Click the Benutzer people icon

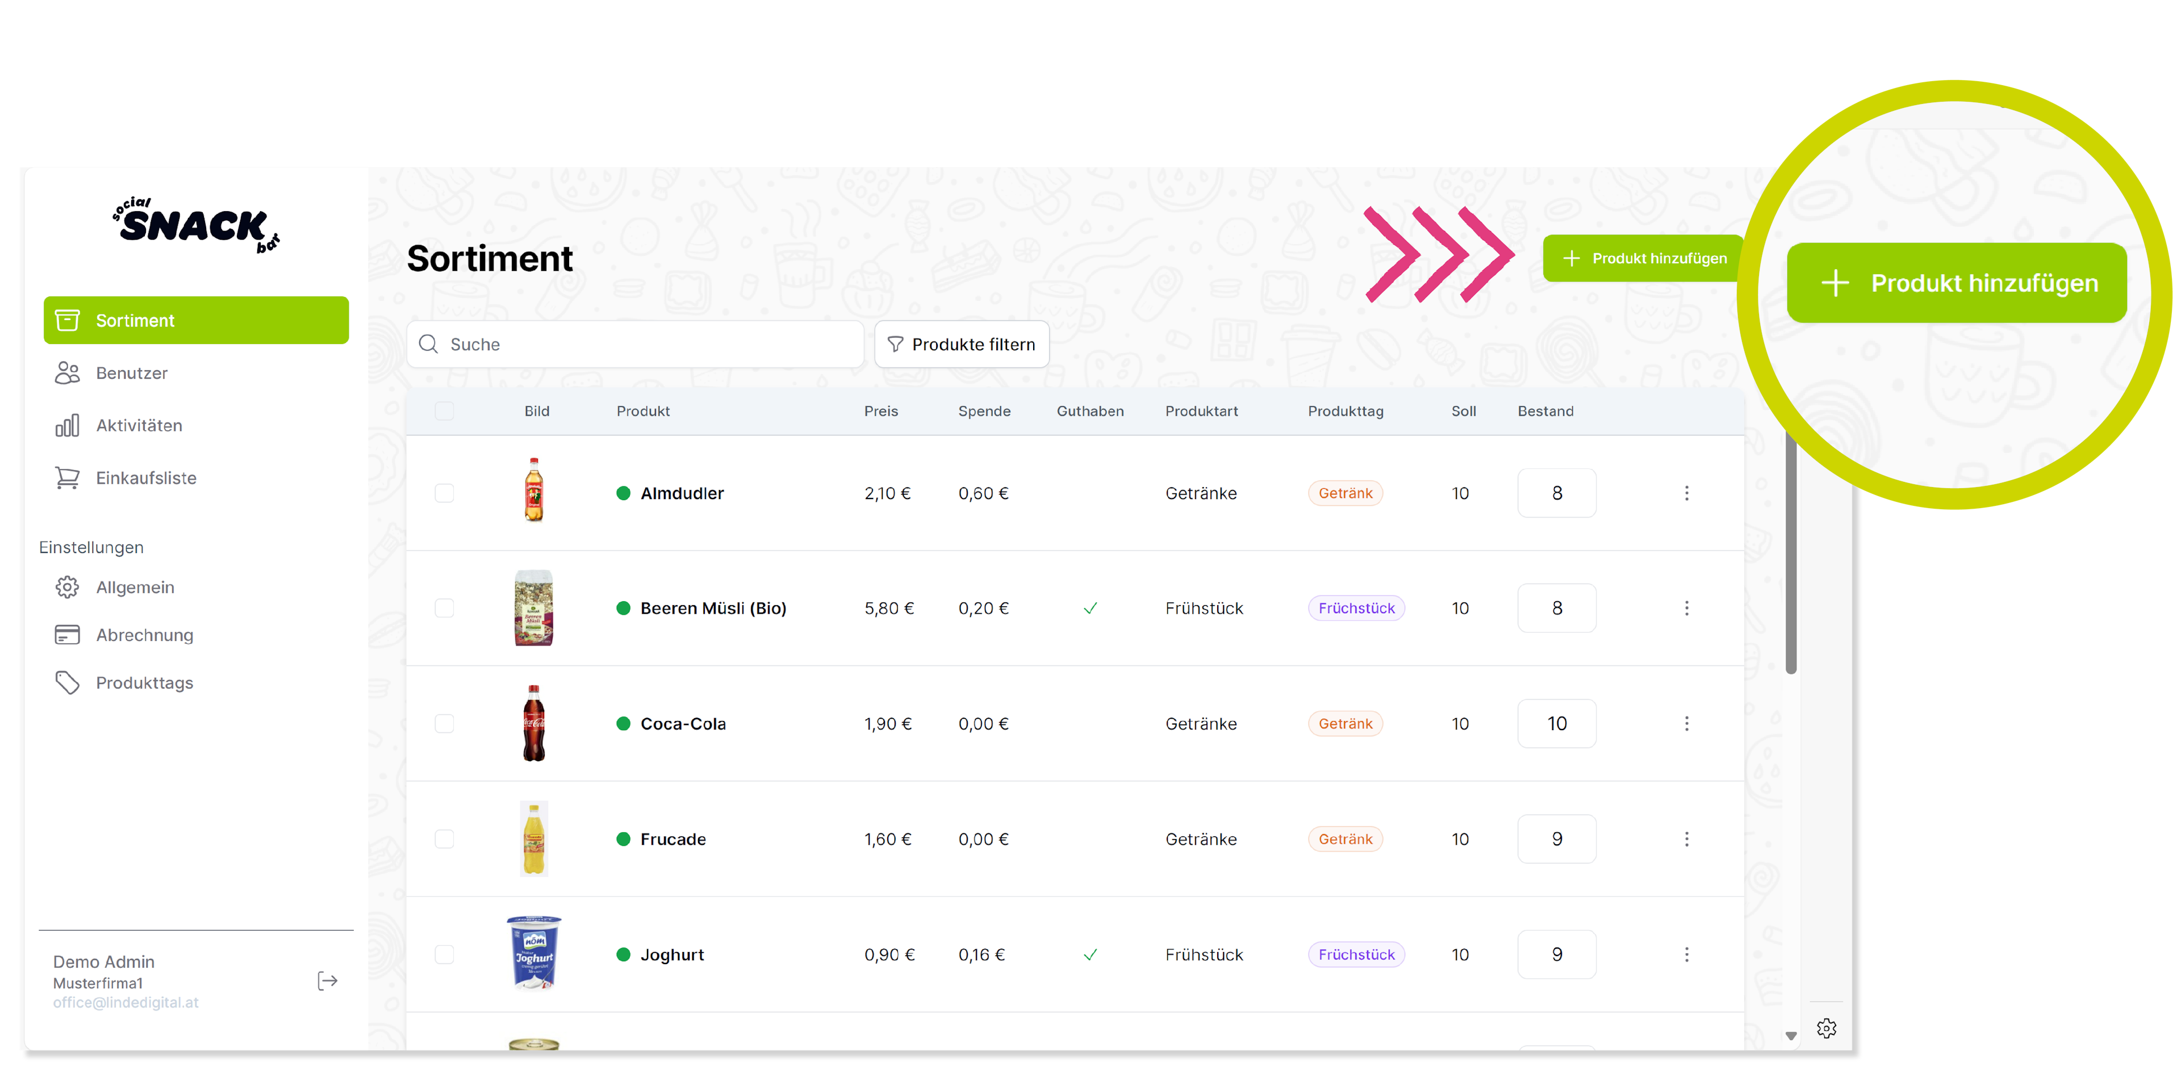[67, 372]
